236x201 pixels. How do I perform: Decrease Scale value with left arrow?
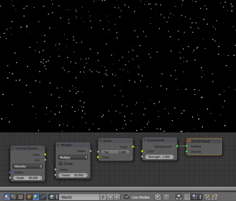15,178
